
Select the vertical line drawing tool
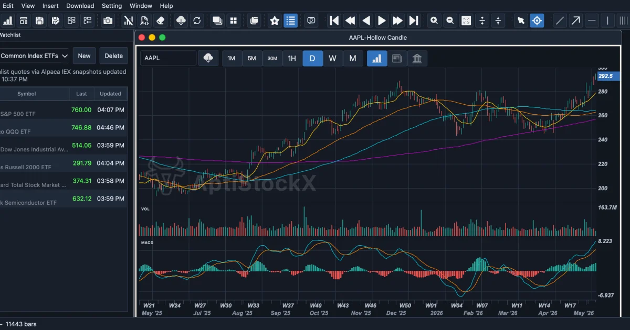click(608, 20)
